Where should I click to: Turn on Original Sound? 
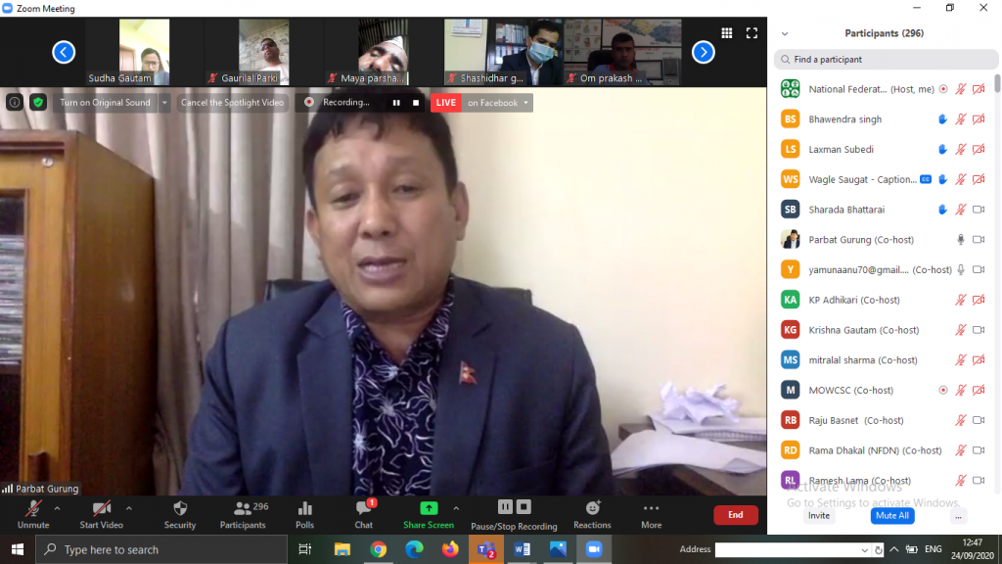tap(105, 102)
